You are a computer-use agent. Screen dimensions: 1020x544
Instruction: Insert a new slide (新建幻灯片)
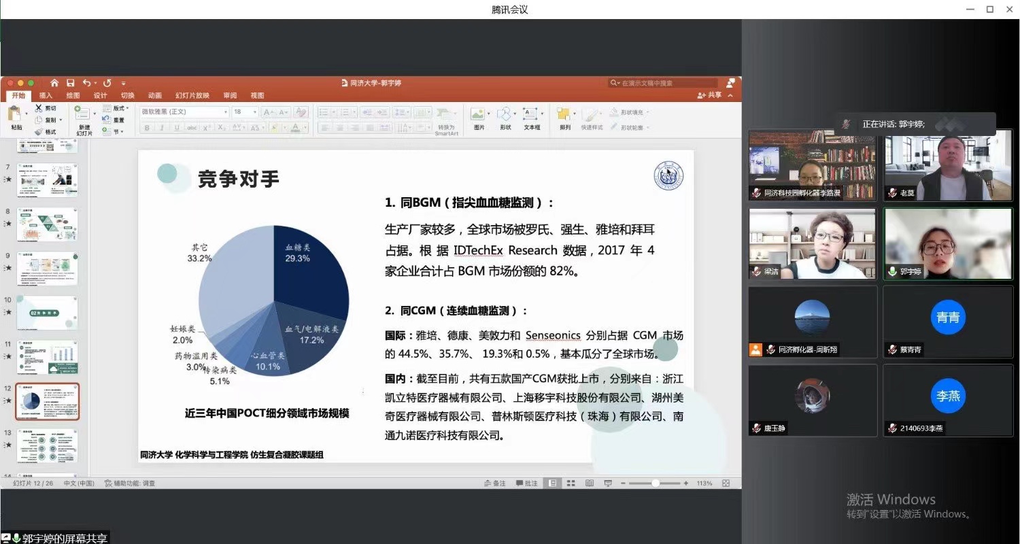click(84, 120)
